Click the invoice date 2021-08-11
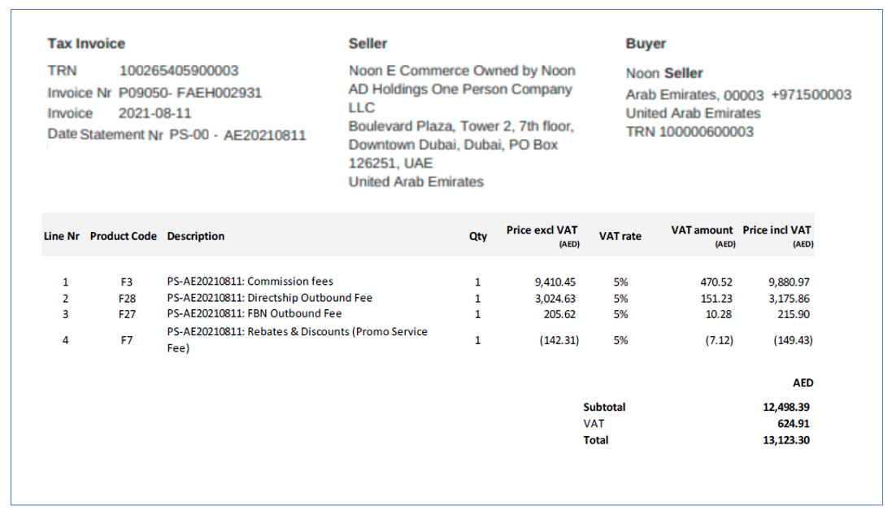The image size is (892, 524). pyautogui.click(x=154, y=113)
